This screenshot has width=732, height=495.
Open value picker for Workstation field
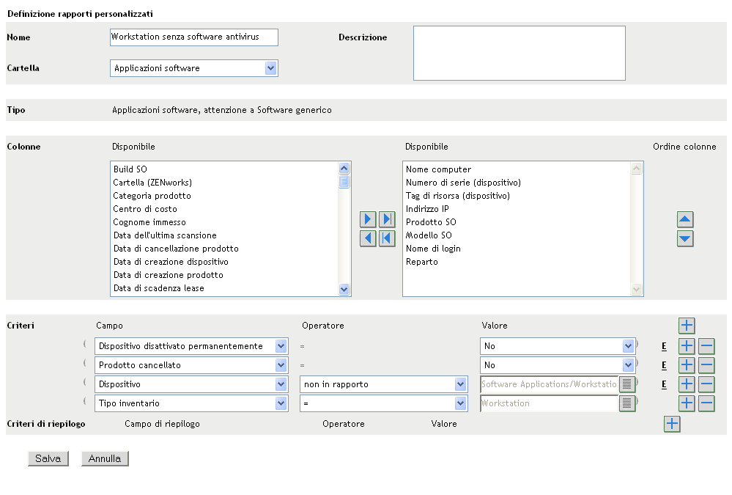627,403
